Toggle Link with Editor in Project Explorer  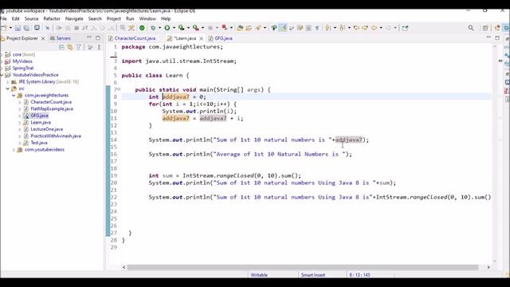(x=70, y=48)
